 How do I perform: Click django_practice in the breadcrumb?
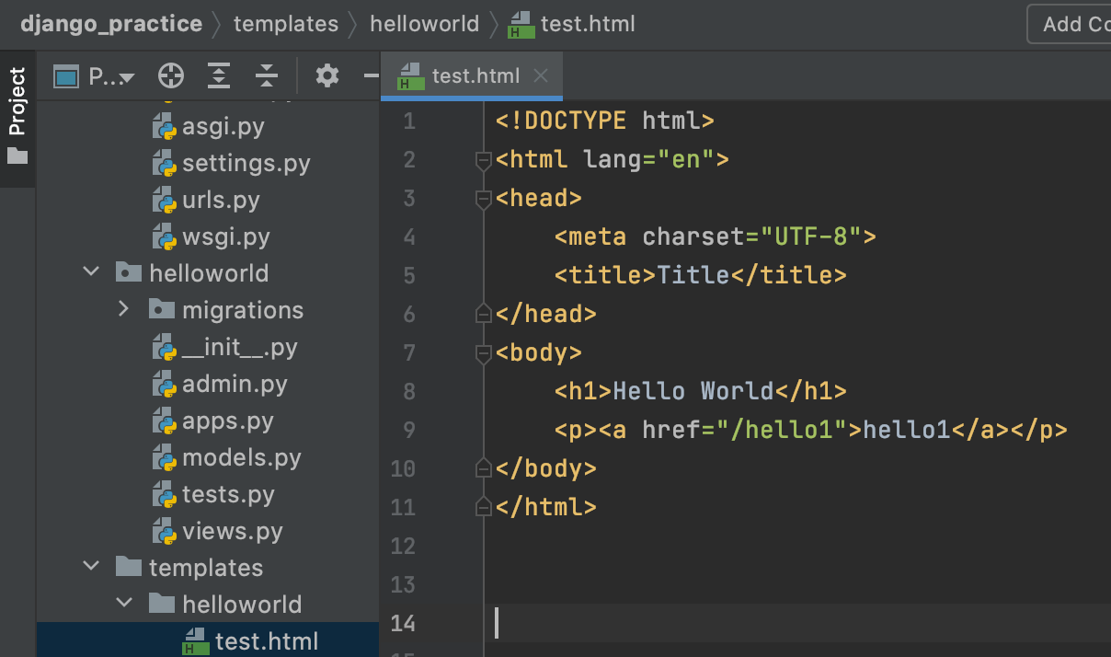(x=111, y=24)
